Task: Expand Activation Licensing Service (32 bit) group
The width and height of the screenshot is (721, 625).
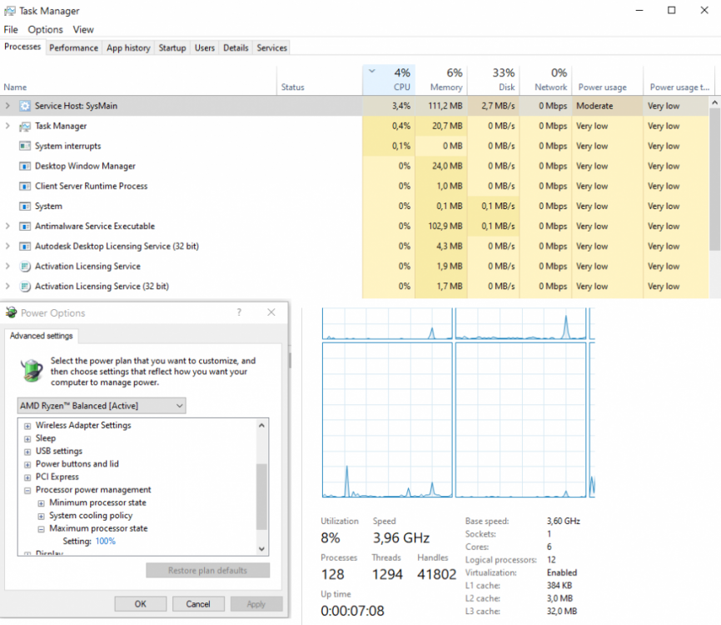Action: coord(7,287)
